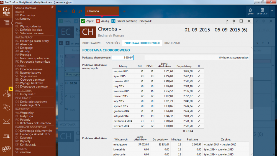This screenshot has height=156, width=277.
Task: Click the Podstawa chorobowego input field
Action: (x=123, y=58)
